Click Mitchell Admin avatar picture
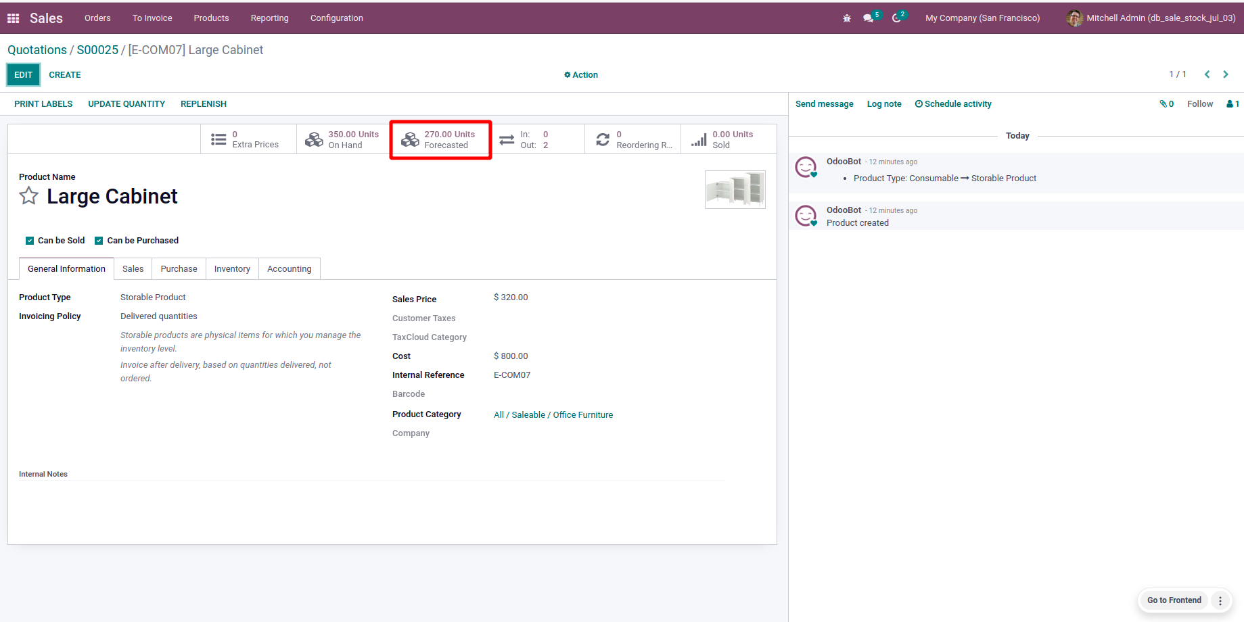 (1074, 18)
